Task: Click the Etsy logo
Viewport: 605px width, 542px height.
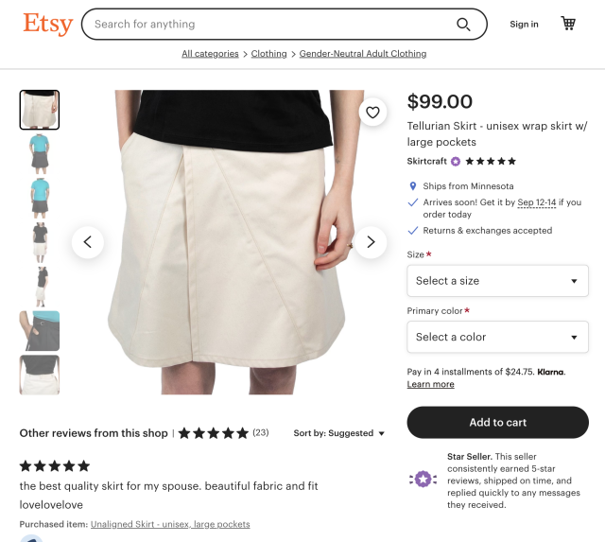Action: (47, 24)
